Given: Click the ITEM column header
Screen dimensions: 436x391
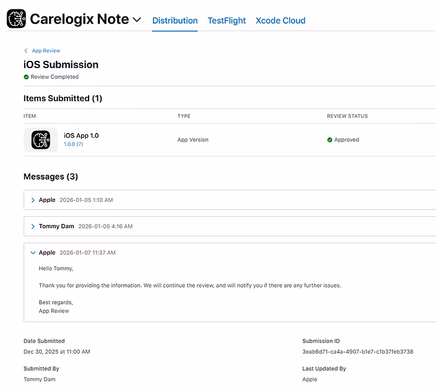Looking at the screenshot, I should [30, 116].
